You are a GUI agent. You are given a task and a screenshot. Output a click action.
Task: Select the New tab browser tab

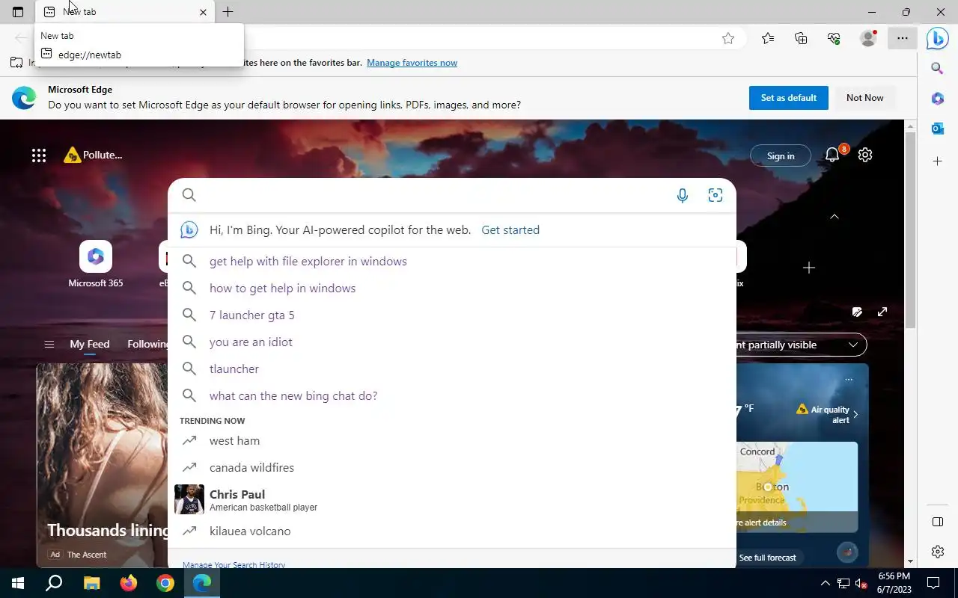(x=125, y=12)
